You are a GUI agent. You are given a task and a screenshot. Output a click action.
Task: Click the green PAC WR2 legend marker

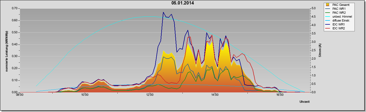point(328,13)
